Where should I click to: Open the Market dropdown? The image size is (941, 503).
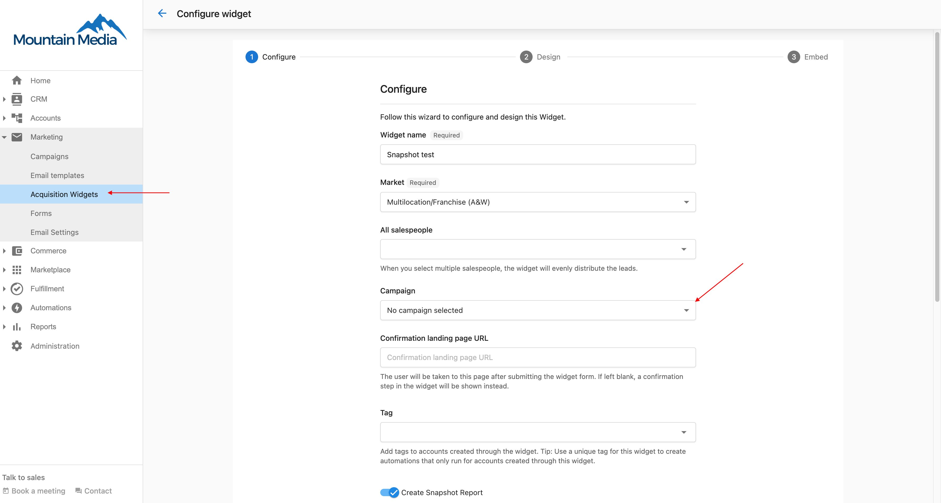[538, 202]
